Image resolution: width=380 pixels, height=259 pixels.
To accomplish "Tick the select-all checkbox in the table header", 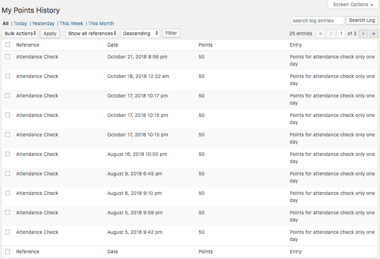I will pyautogui.click(x=8, y=45).
